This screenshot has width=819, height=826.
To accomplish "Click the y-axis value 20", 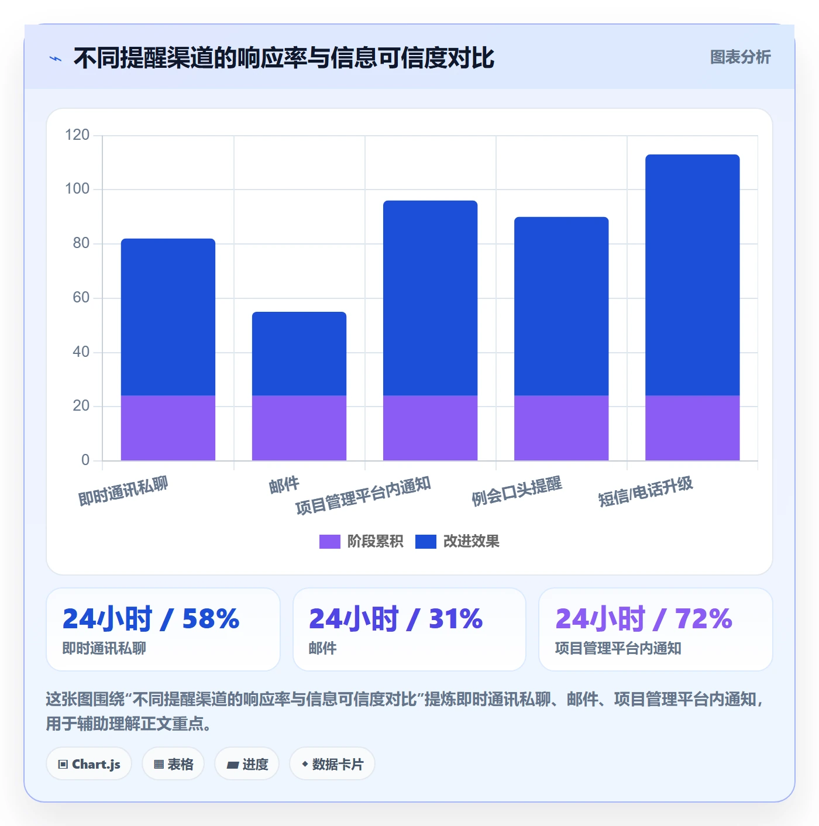I will click(81, 406).
